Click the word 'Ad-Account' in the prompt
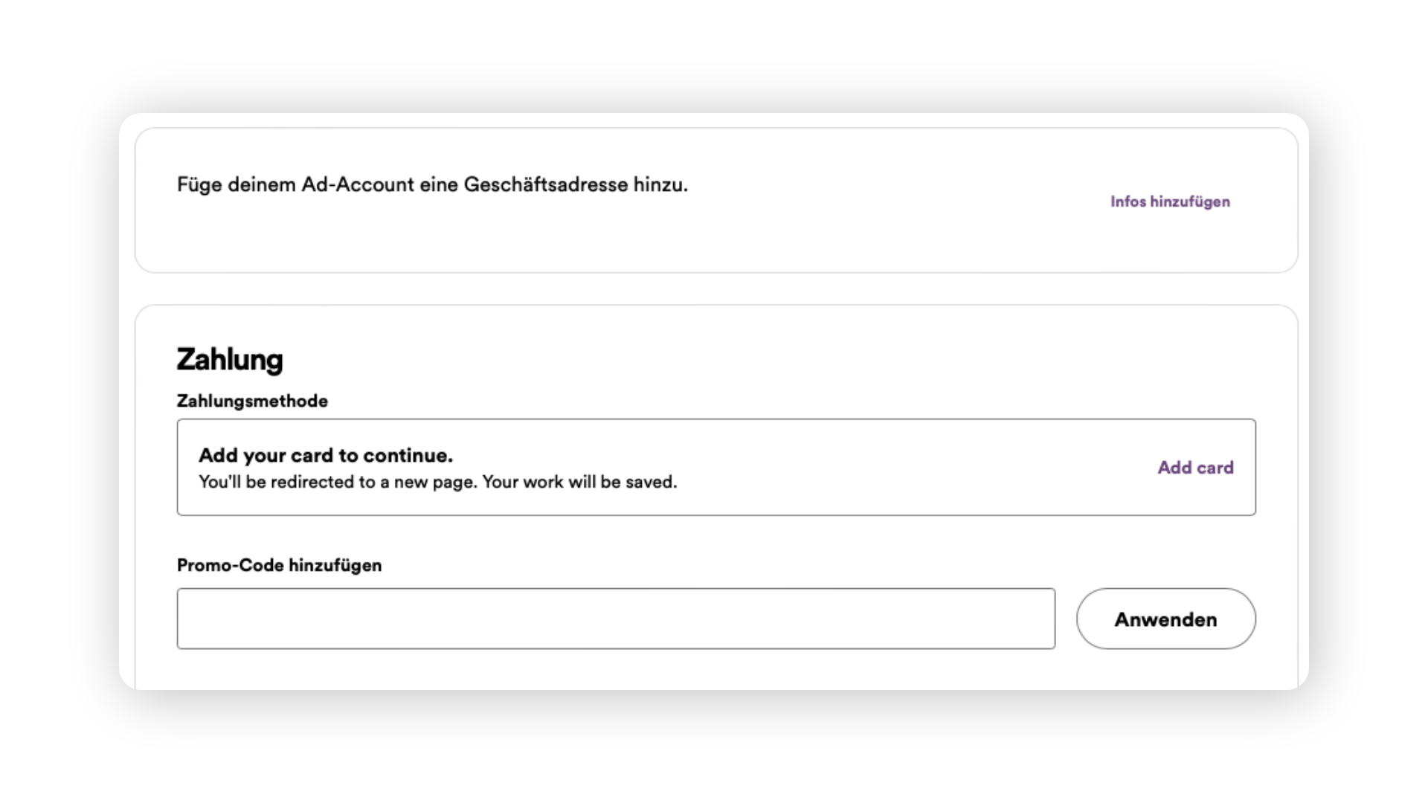Image resolution: width=1428 pixels, height=803 pixels. pyautogui.click(x=357, y=184)
